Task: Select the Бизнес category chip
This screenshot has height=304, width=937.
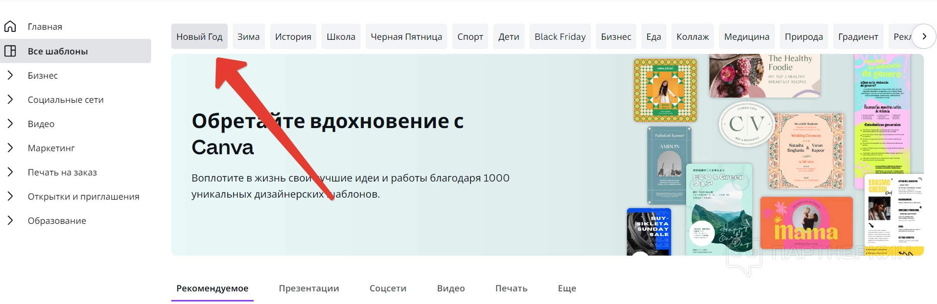Action: click(x=616, y=36)
